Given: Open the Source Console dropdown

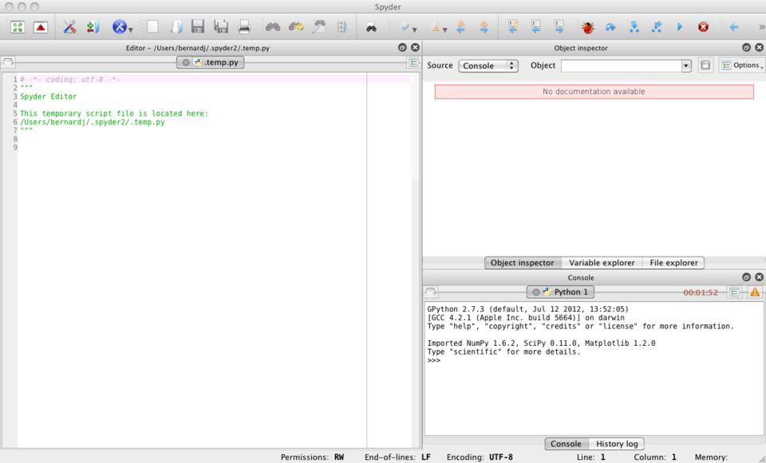Looking at the screenshot, I should tap(489, 65).
